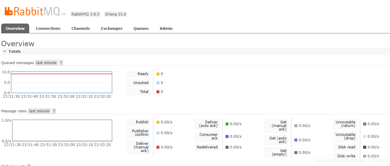Switch to the Channels tab
The height and width of the screenshot is (166, 390).
pyautogui.click(x=81, y=28)
